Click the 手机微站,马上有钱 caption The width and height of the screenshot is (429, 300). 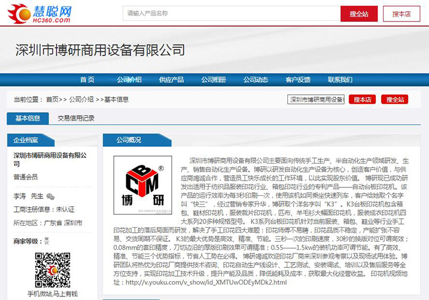(x=53, y=294)
